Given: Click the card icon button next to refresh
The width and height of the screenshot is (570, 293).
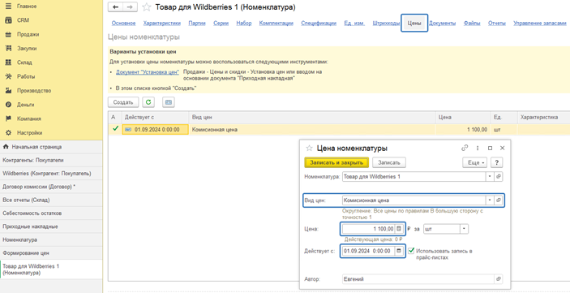Looking at the screenshot, I should click(169, 102).
